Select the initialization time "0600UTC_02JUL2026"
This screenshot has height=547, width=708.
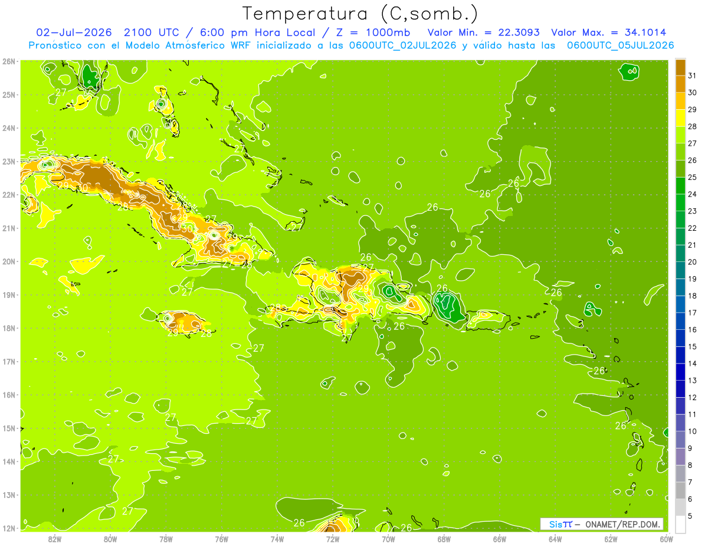coord(402,45)
